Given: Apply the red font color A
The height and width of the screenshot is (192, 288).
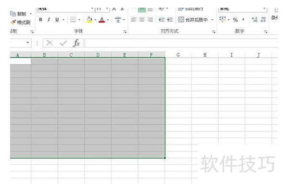Looking at the screenshot, I should pos(102,20).
